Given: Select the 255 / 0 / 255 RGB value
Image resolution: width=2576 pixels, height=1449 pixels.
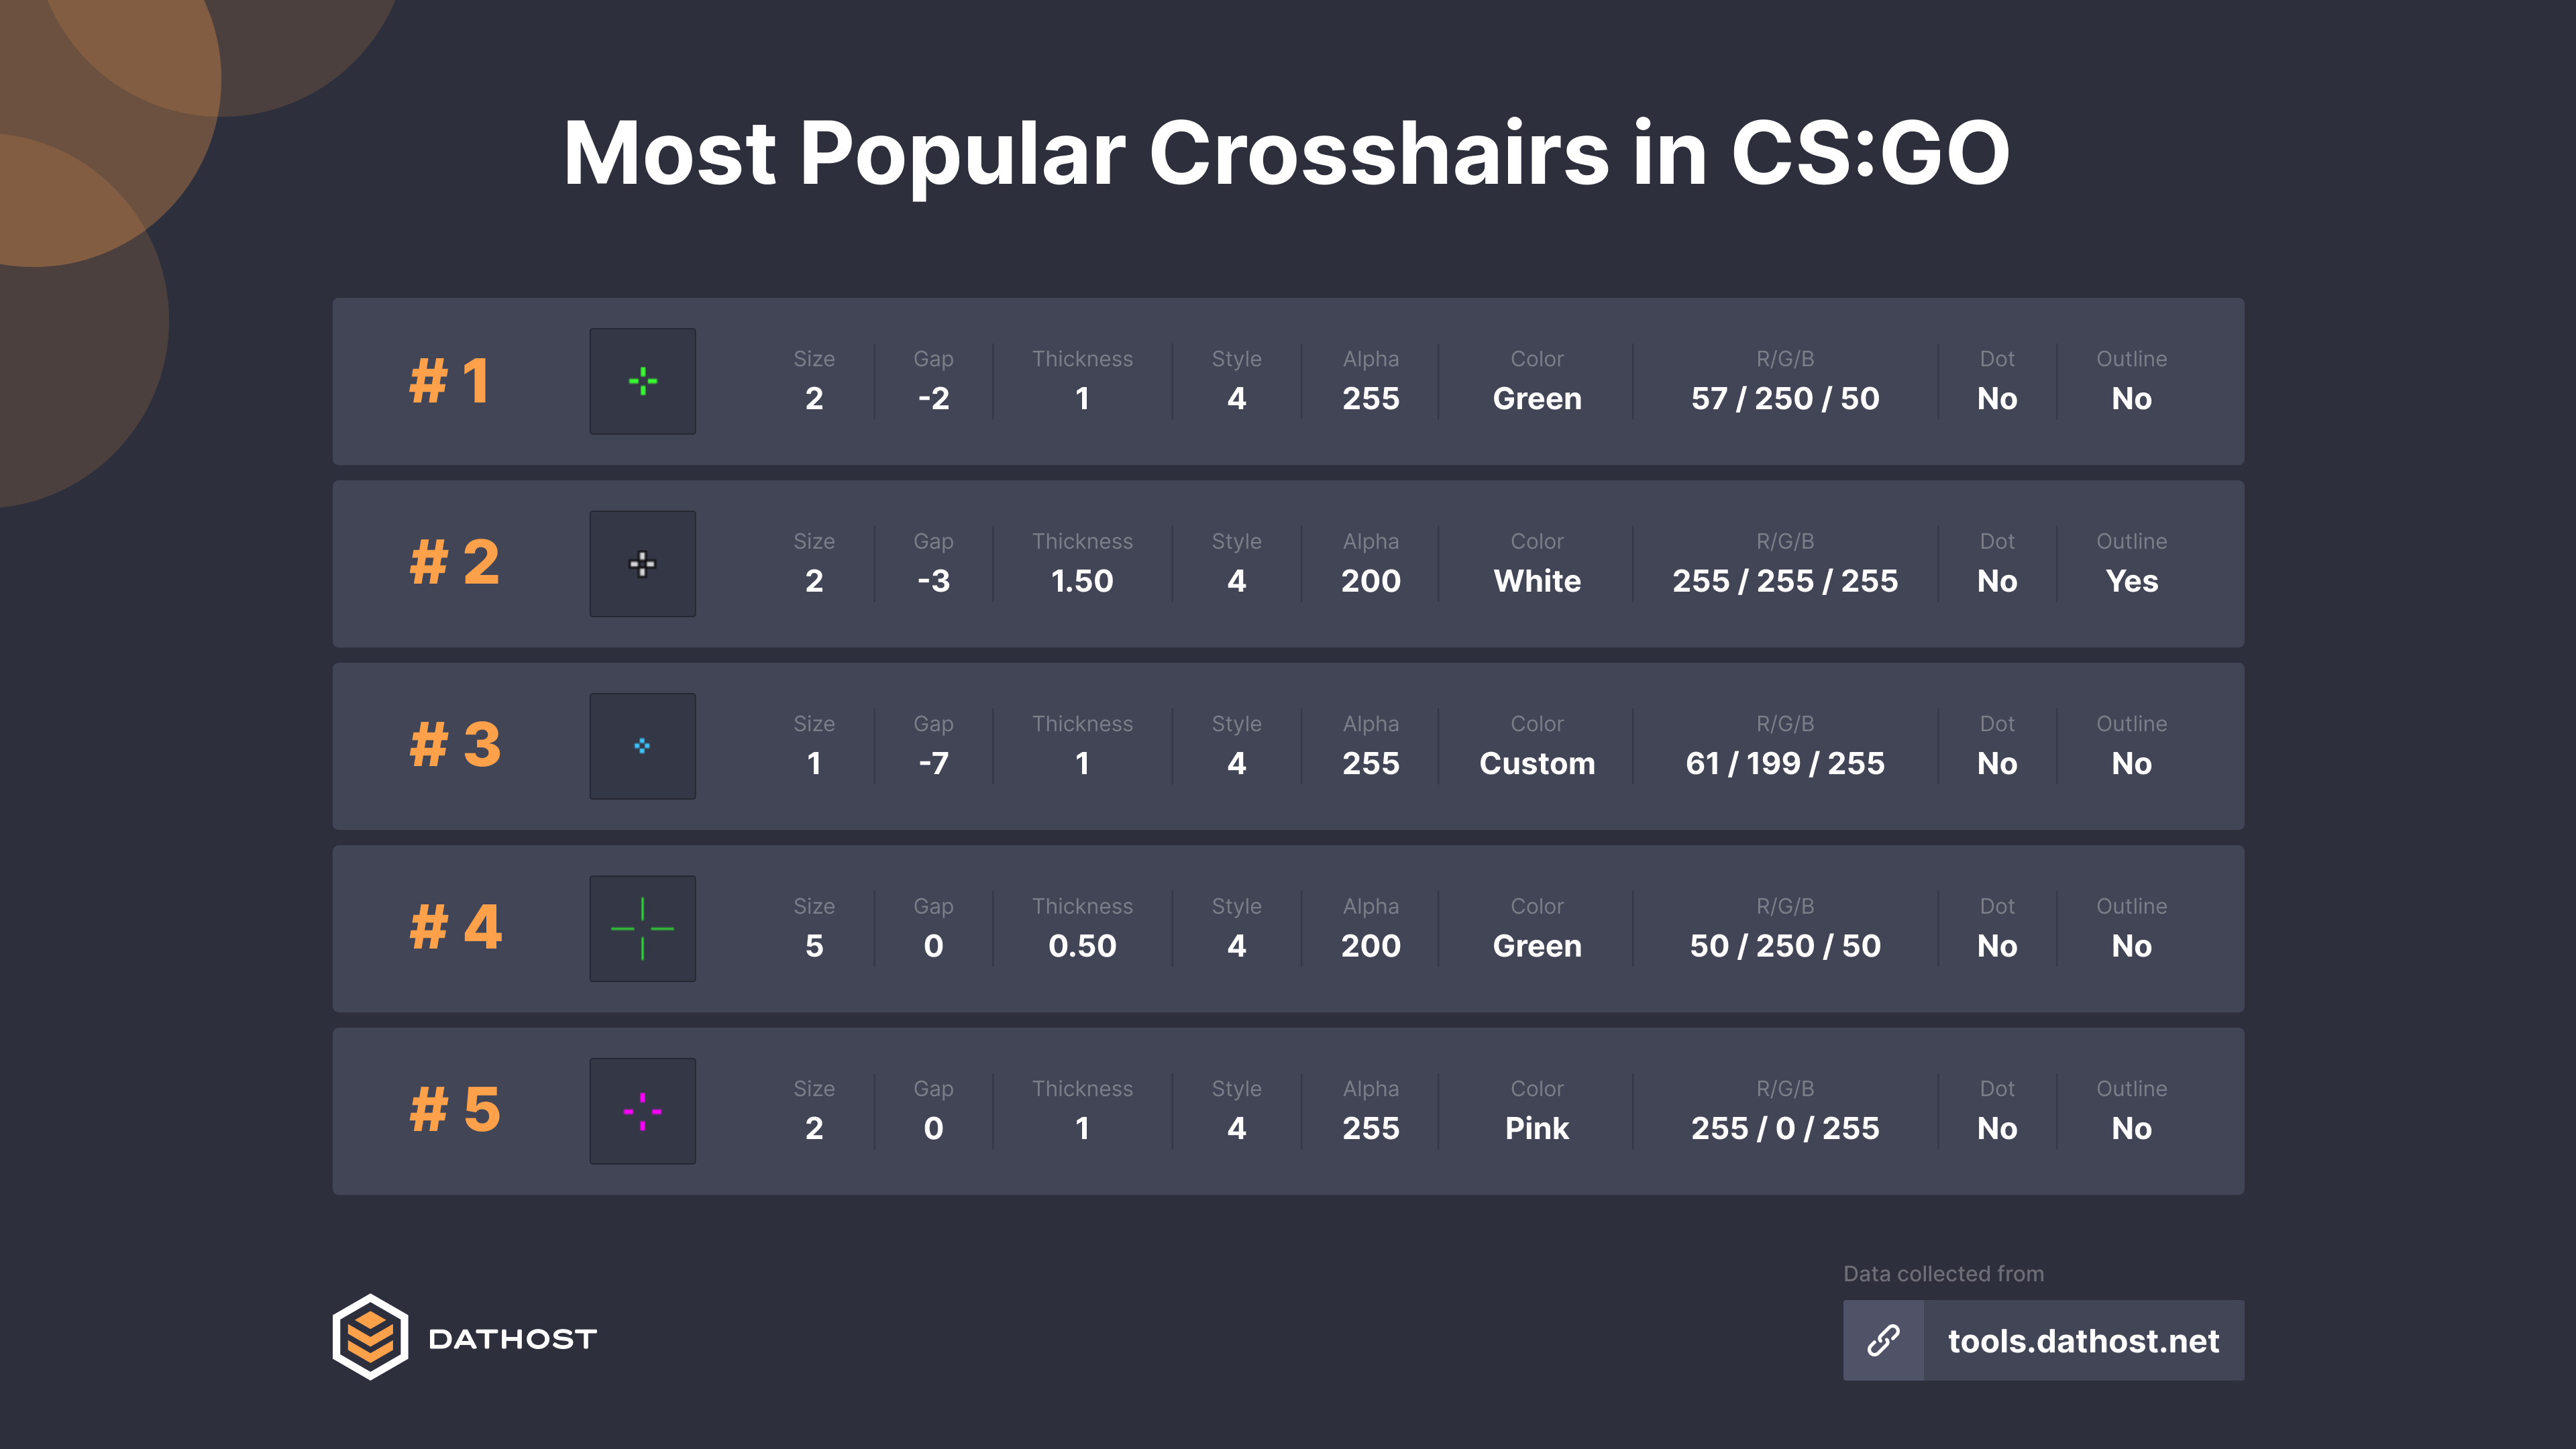Looking at the screenshot, I should pos(1785,1129).
